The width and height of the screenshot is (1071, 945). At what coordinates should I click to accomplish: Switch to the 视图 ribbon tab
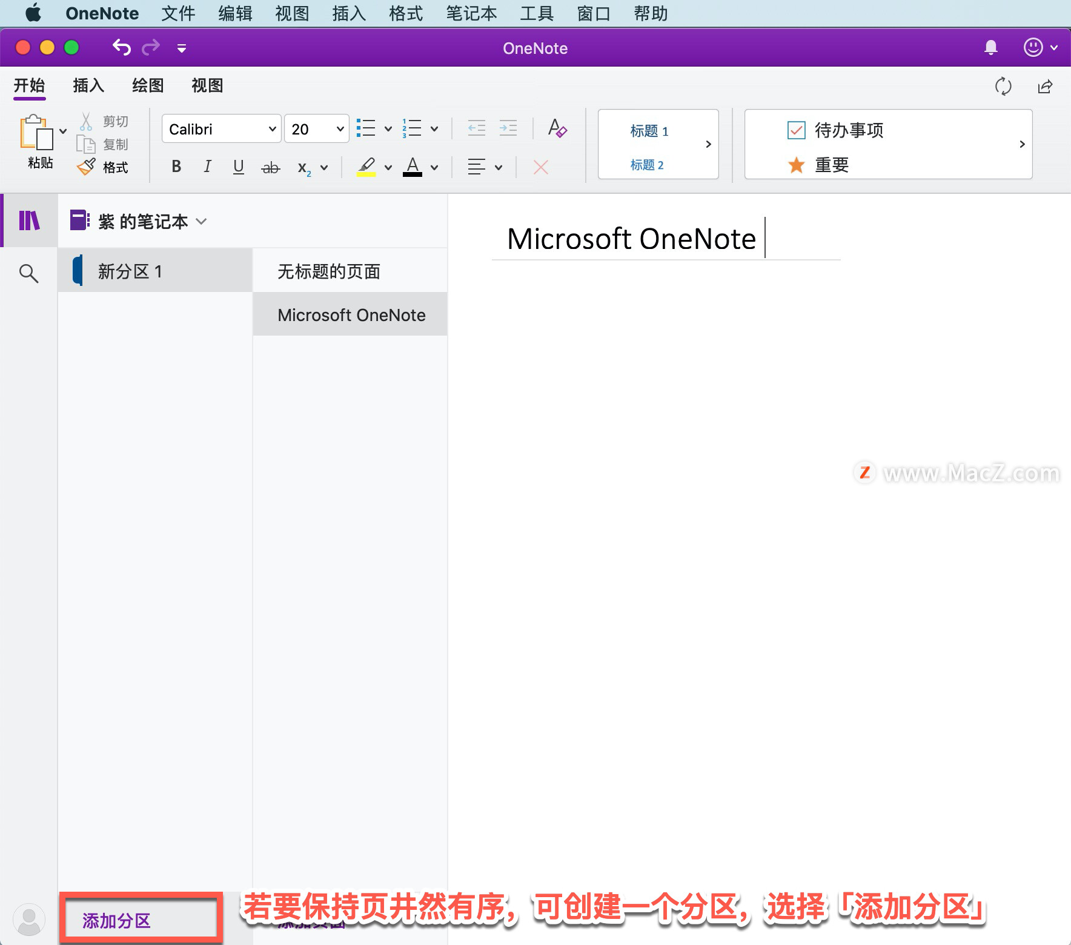click(207, 85)
